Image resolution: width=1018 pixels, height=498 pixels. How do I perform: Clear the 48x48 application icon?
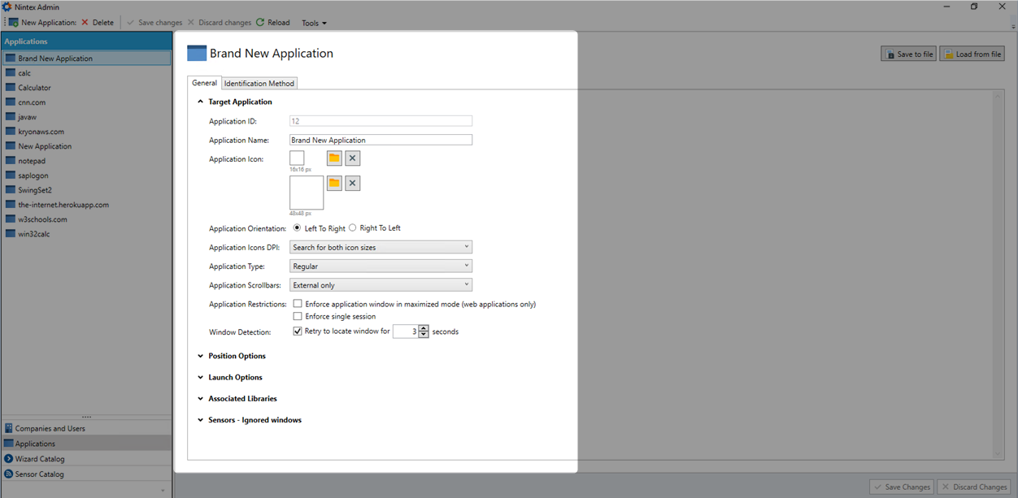(352, 184)
